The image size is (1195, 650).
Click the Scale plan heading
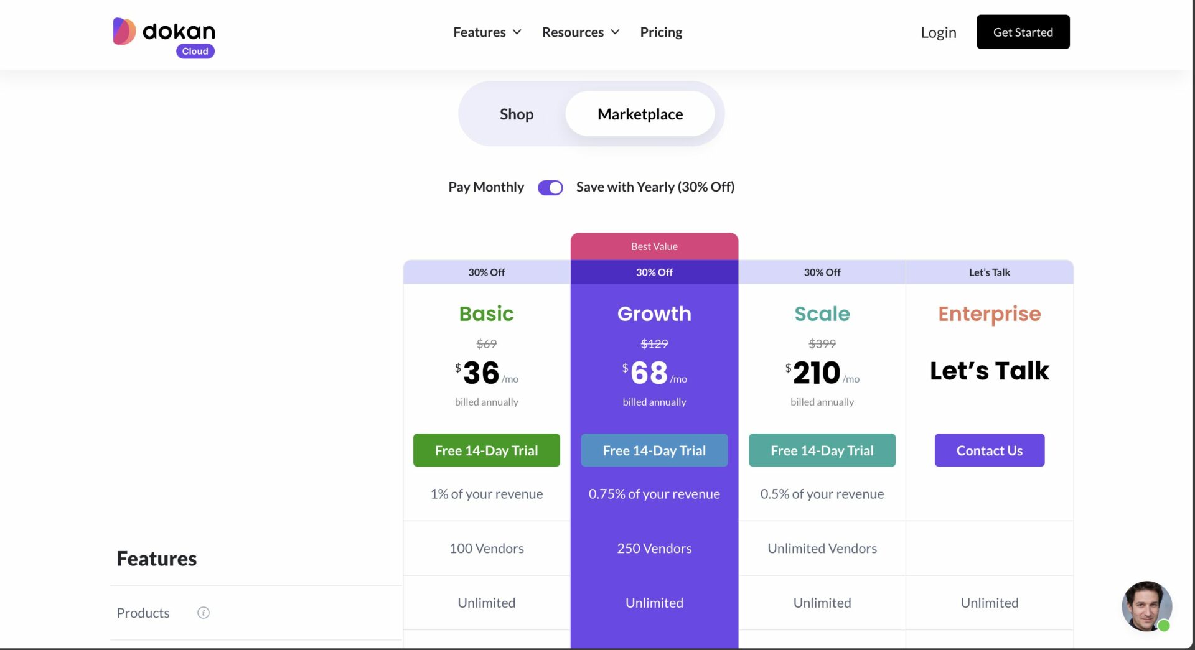pyautogui.click(x=822, y=313)
